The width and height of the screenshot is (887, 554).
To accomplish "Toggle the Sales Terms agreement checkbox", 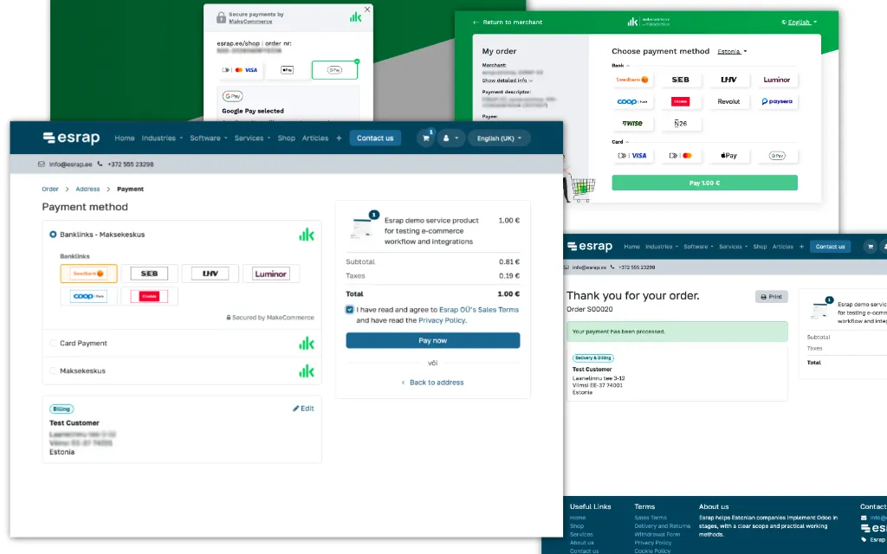I will click(x=350, y=310).
